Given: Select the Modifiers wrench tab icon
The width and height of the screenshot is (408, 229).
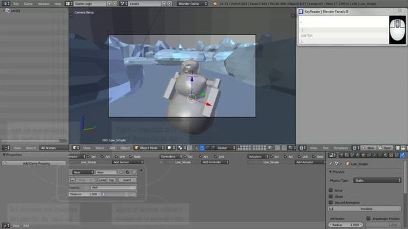Looking at the screenshot, I should (x=375, y=155).
